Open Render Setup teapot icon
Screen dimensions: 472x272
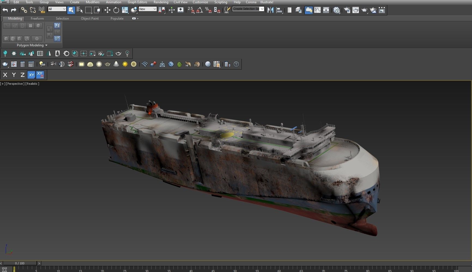pyautogui.click(x=347, y=10)
